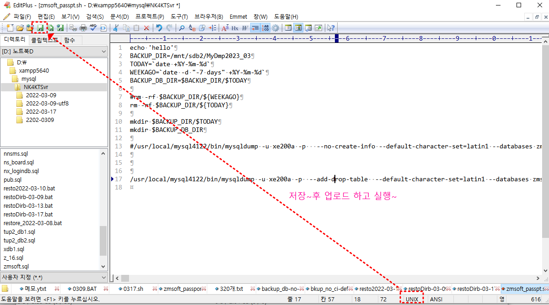Click the Cut scissors icon
This screenshot has height=305, width=549.
point(116,28)
